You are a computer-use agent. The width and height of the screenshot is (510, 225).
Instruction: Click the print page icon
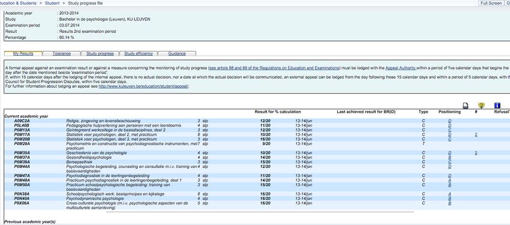[x=466, y=106]
